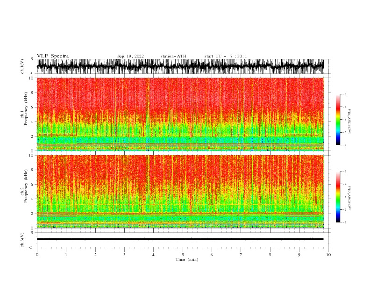Click the "ch.1(V)" waveform axis label

tap(22, 66)
